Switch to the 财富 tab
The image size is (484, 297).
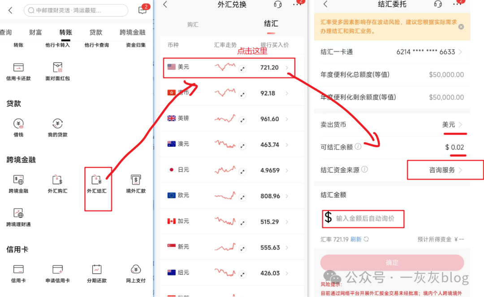point(35,32)
